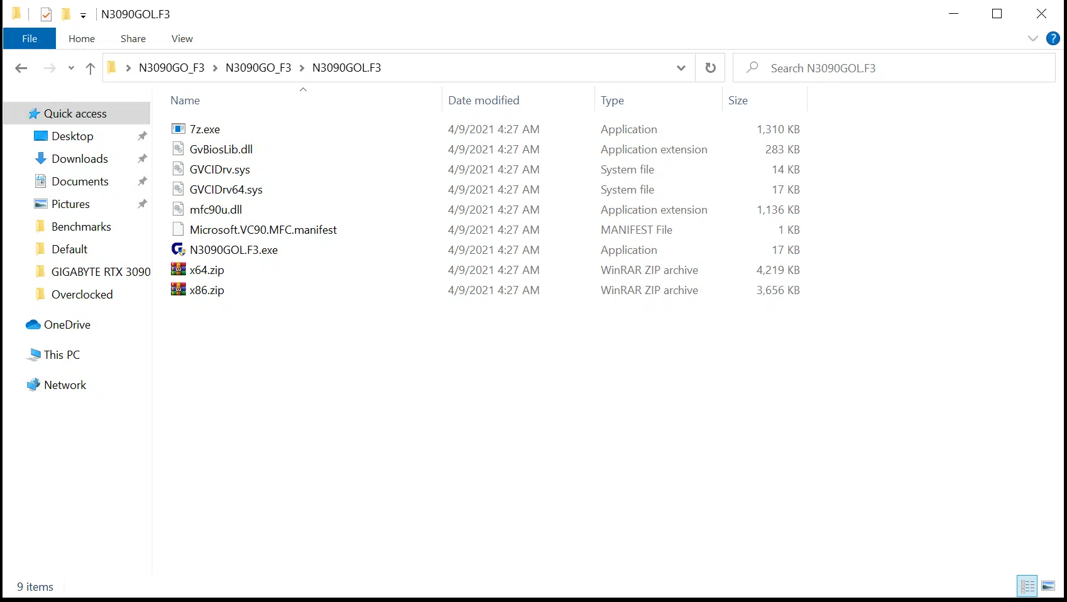Select This PC in navigation pane

coord(62,355)
